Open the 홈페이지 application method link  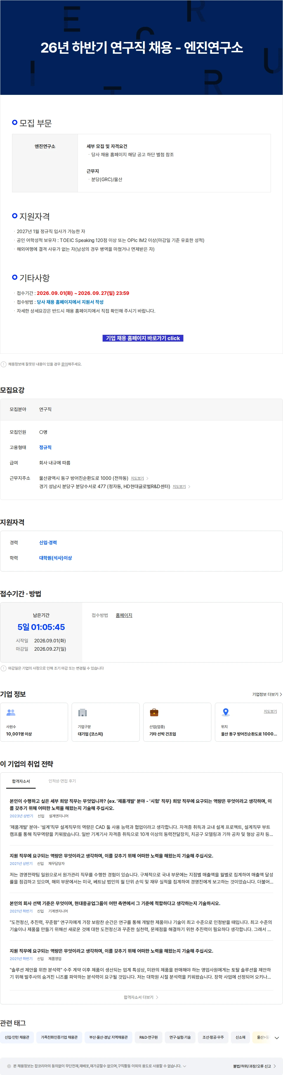click(x=124, y=615)
